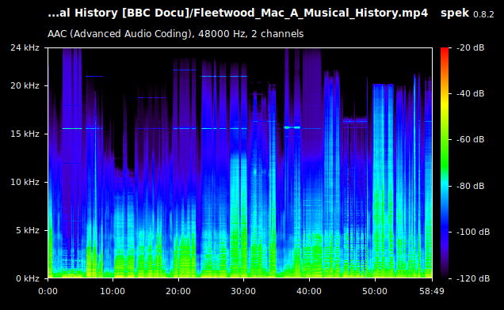Click the version number 0.8.2
Image resolution: width=504 pixels, height=310 pixels.
483,14
